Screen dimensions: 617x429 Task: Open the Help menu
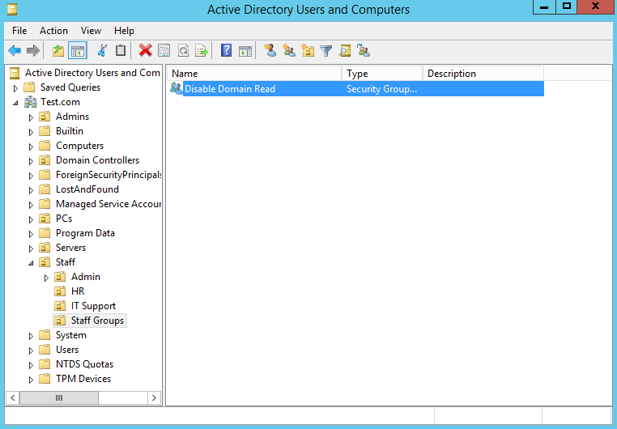click(124, 31)
